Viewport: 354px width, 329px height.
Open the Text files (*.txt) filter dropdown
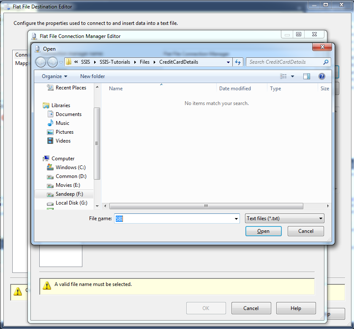point(284,218)
